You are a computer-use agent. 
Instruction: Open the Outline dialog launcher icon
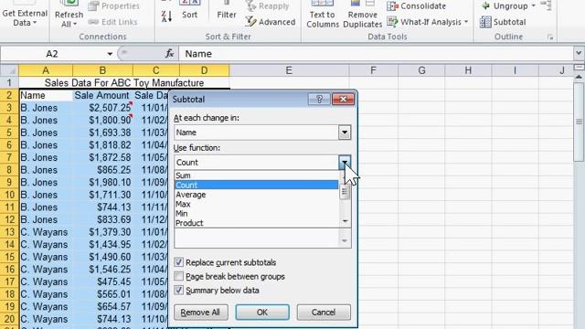[550, 37]
